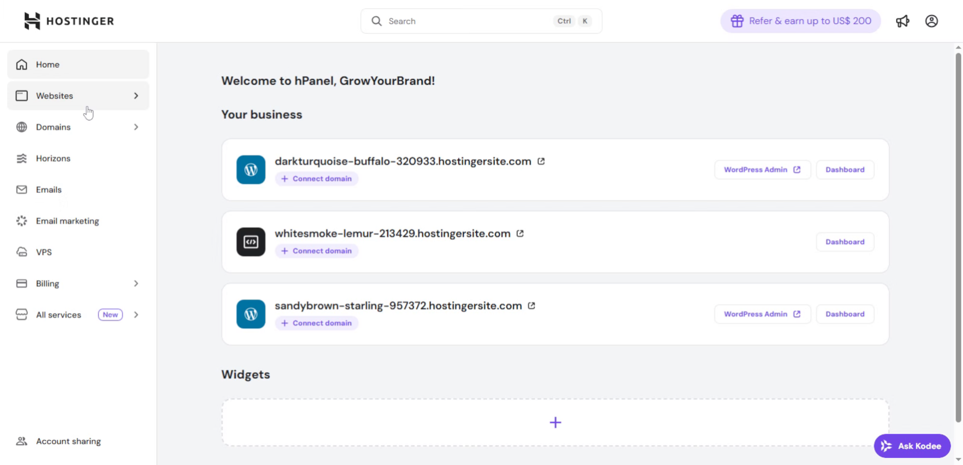Click the WordPress icon for darkturquoise-buffalo site
The width and height of the screenshot is (963, 465).
pos(250,170)
